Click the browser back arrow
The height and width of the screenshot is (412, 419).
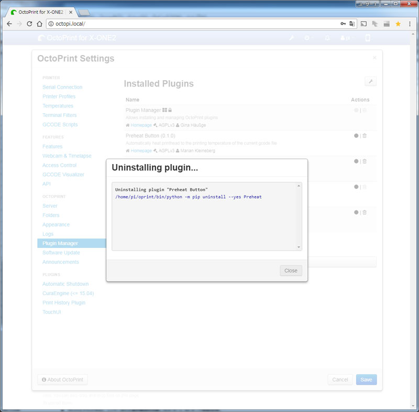point(9,24)
